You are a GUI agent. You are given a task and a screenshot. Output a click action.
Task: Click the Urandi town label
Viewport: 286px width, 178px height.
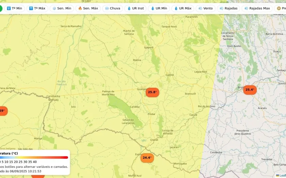pos(154,140)
